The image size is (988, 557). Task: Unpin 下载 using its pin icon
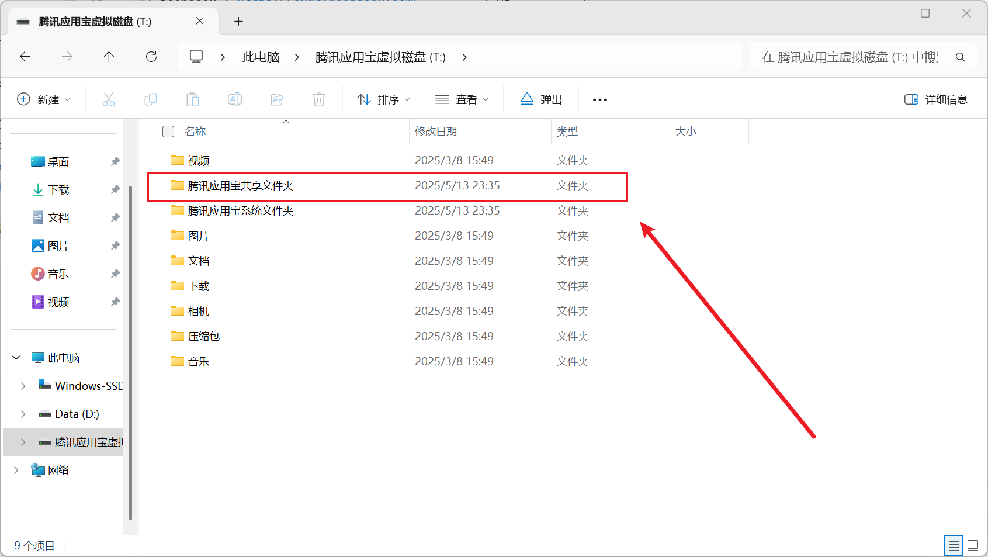115,190
